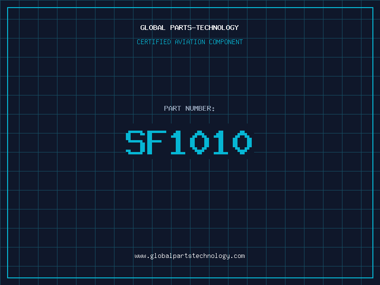Click the word COMPONENT in the subtitle

click(226, 42)
